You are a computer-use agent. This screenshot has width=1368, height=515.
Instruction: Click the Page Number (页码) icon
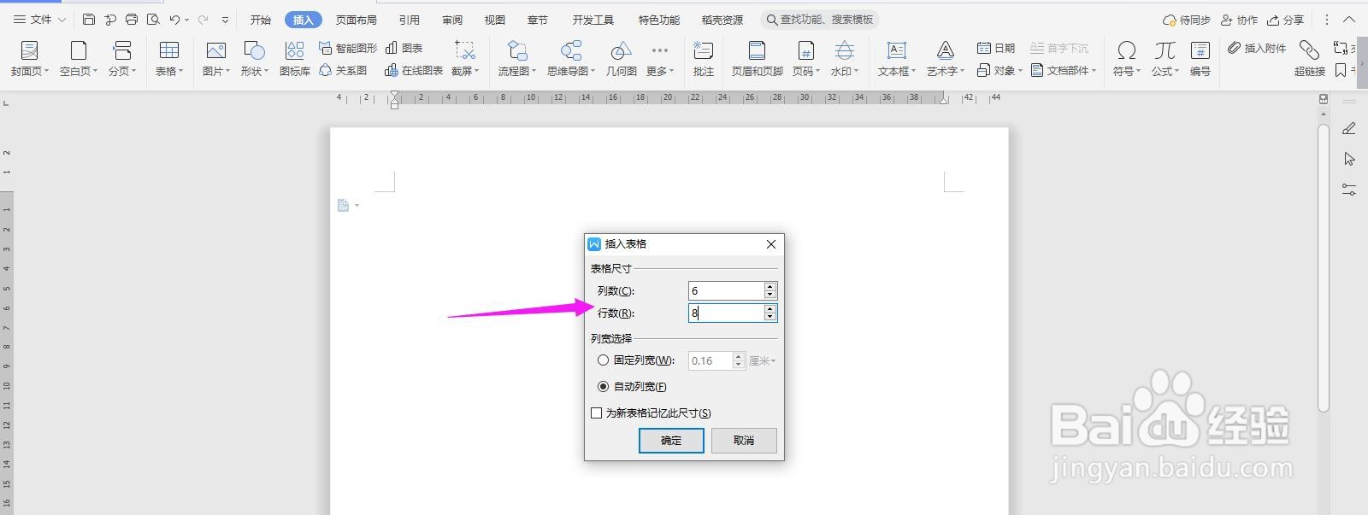805,51
